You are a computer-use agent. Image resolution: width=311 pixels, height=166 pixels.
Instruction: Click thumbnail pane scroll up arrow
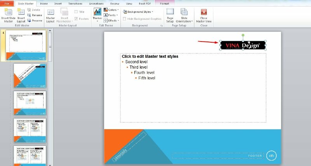50,31
